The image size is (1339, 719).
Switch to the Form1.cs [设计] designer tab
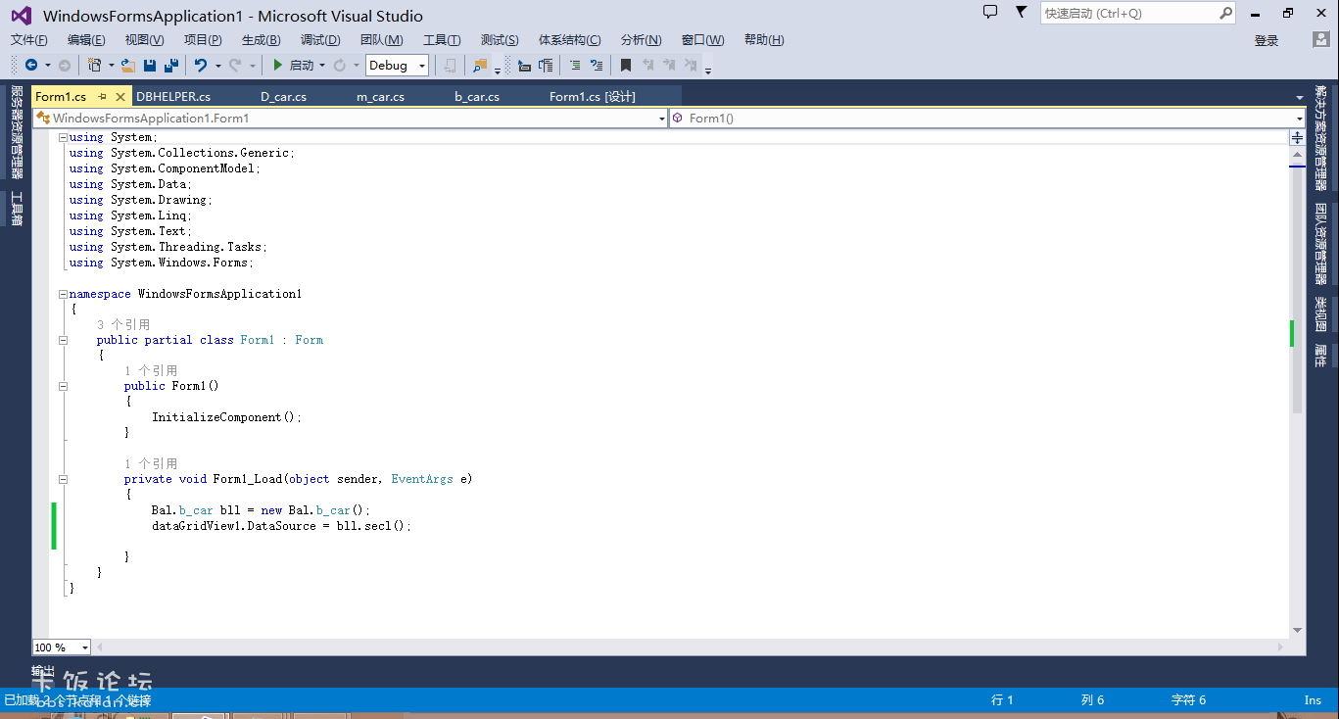tap(593, 97)
